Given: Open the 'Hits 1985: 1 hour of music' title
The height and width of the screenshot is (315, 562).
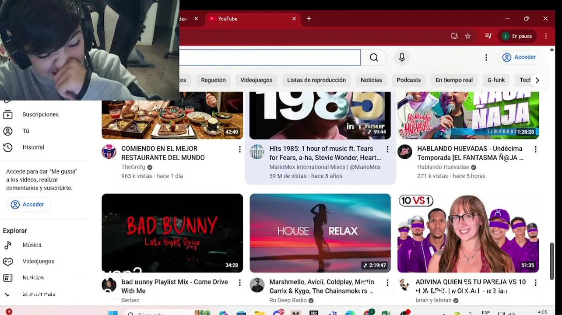Looking at the screenshot, I should [325, 153].
